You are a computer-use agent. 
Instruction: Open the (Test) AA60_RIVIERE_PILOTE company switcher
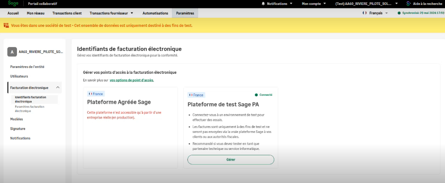click(367, 4)
